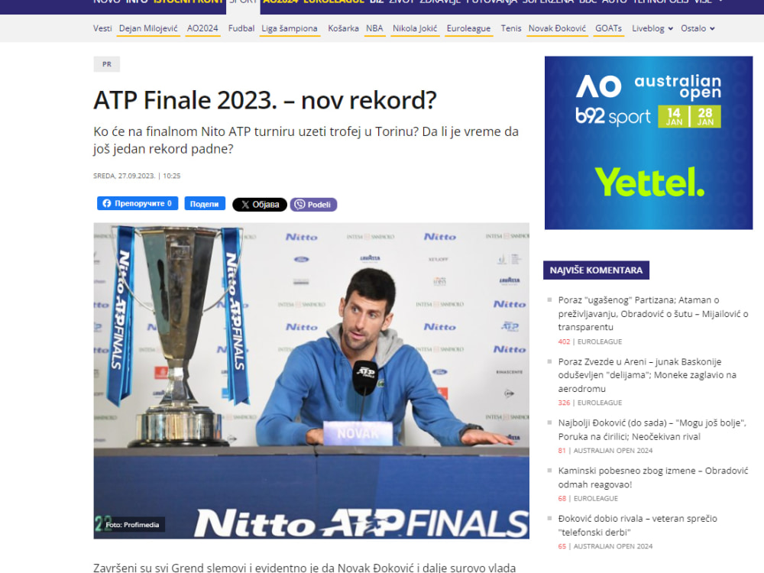This screenshot has width=764, height=573.
Task: Open Novak Đoković topic link
Action: pos(557,28)
